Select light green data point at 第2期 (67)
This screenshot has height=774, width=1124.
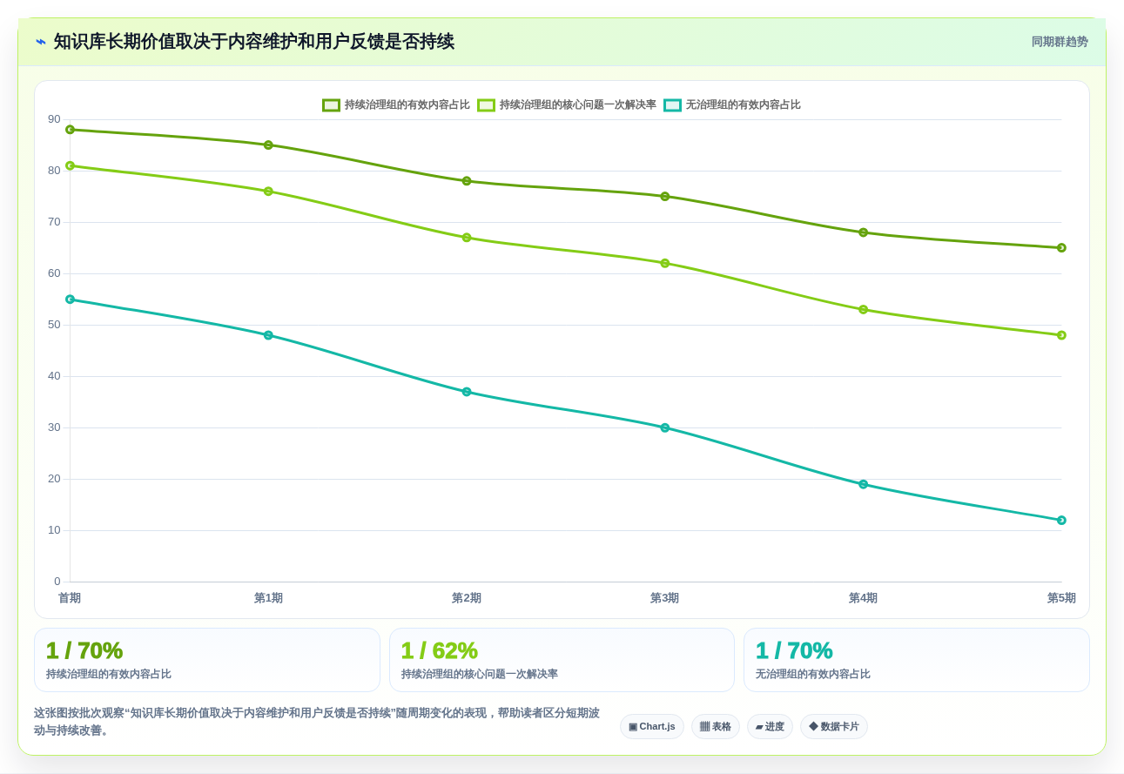tap(467, 238)
